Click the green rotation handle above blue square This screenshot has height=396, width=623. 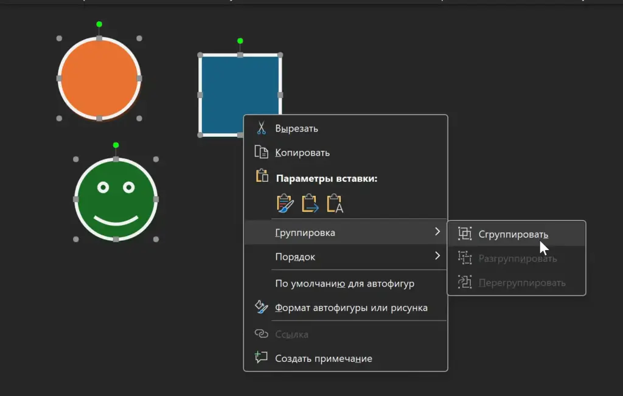240,41
